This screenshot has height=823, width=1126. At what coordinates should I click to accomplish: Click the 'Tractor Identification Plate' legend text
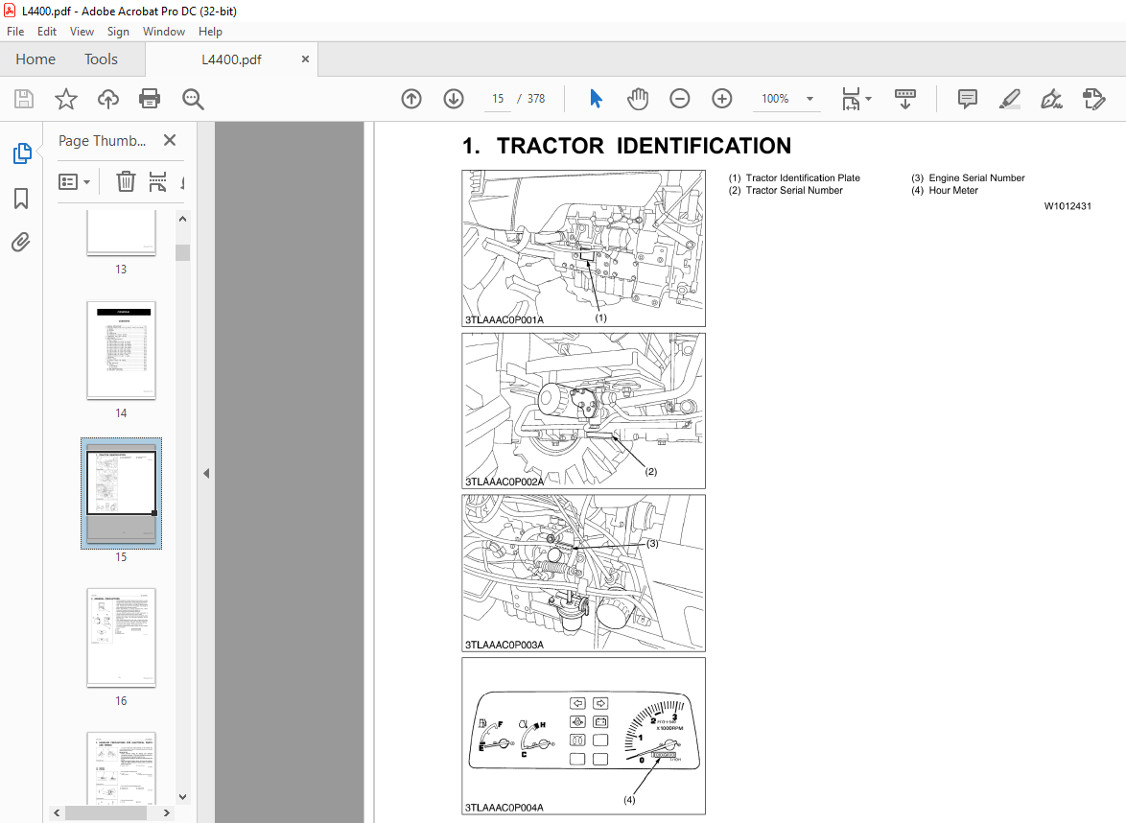click(x=802, y=178)
